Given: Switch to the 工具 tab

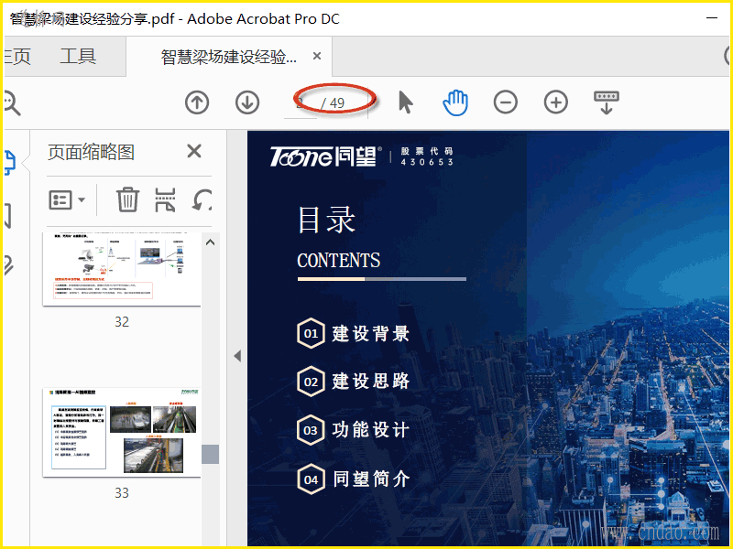Looking at the screenshot, I should click(78, 57).
